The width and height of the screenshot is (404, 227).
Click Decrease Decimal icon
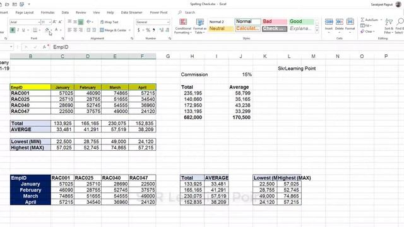click(167, 30)
